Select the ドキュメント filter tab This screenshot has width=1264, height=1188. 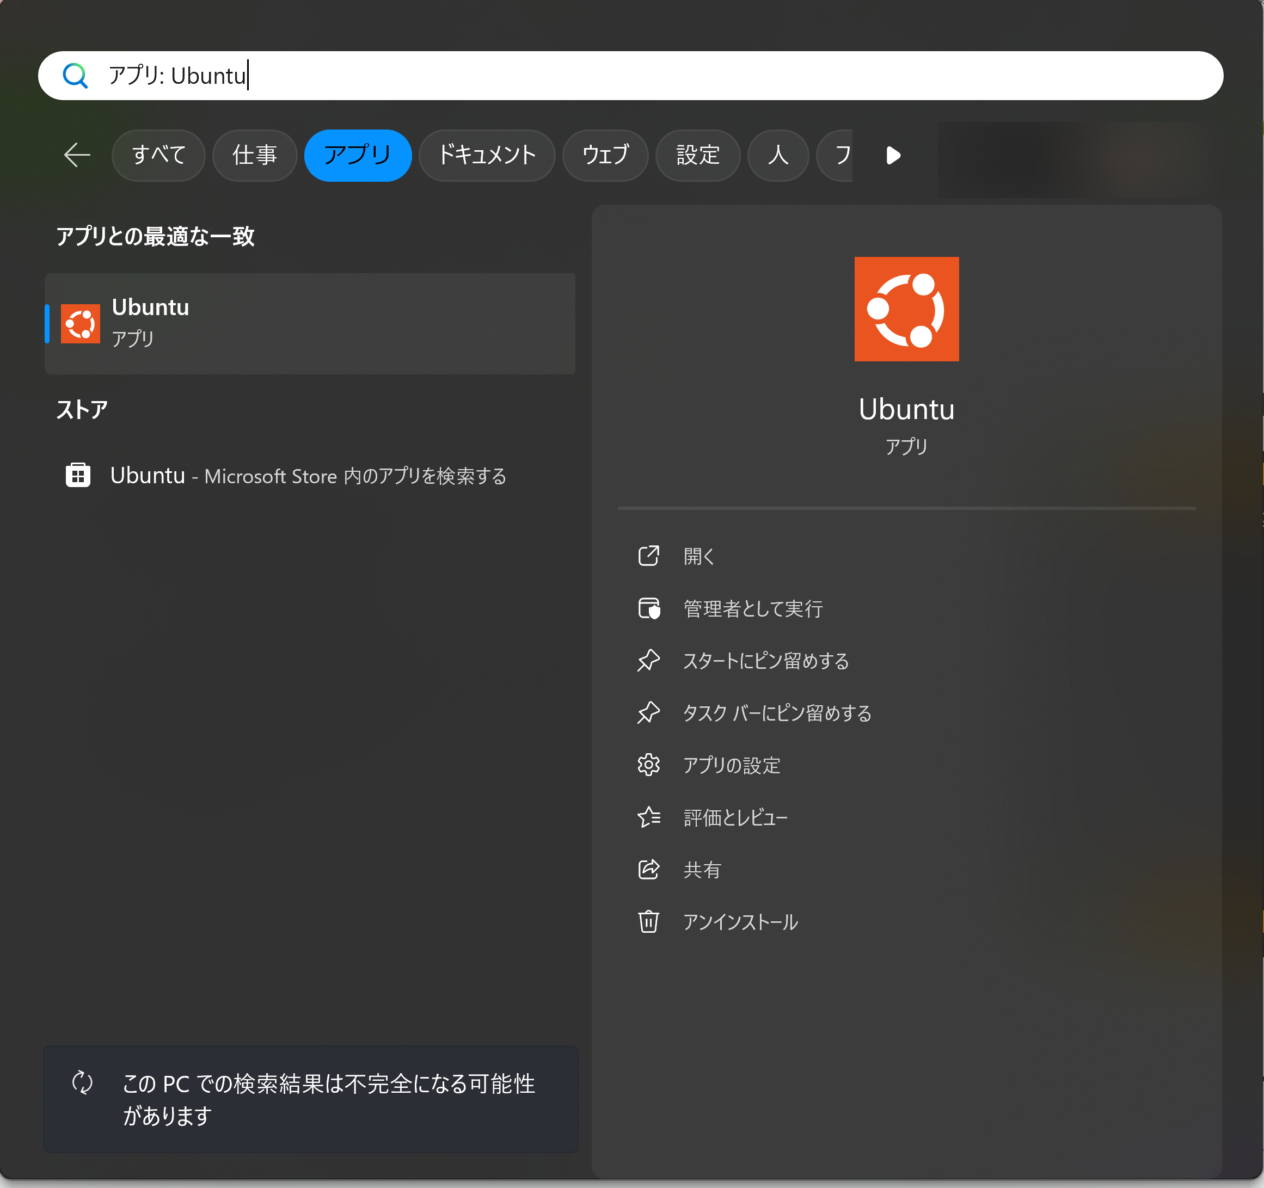tap(487, 155)
